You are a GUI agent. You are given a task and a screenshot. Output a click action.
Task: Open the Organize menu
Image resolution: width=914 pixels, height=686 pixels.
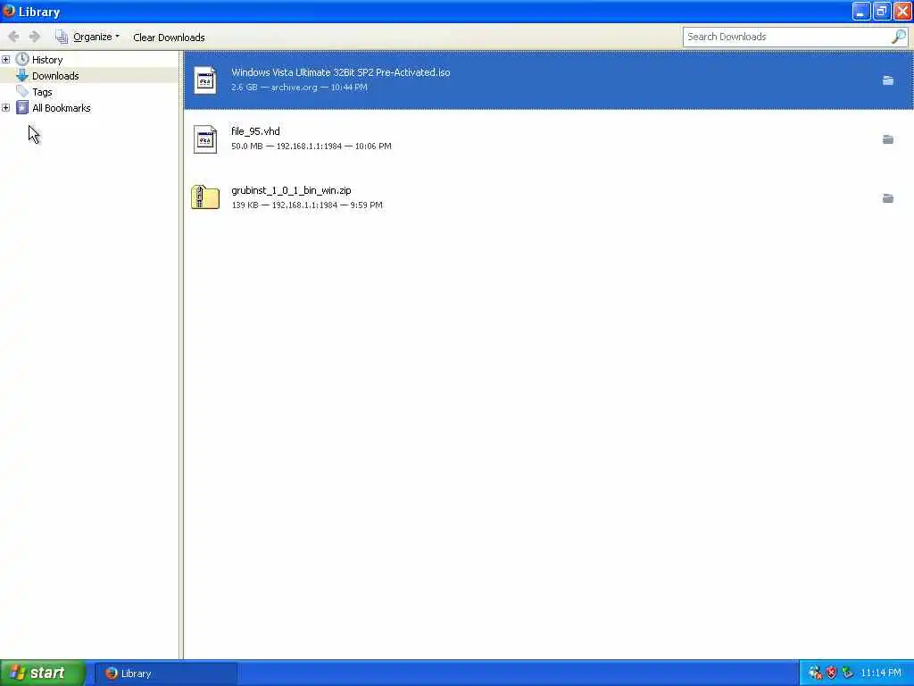87,37
